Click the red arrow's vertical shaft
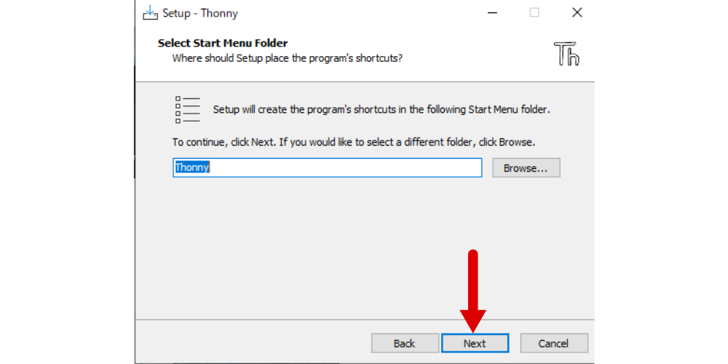Image resolution: width=728 pixels, height=364 pixels. point(473,280)
